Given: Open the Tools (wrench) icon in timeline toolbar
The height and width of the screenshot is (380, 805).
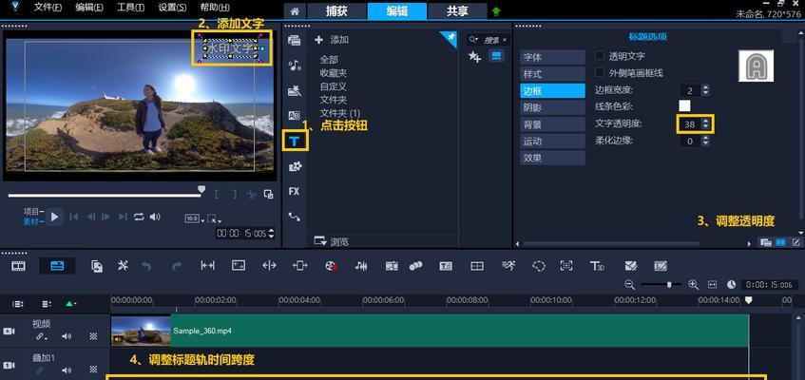Looking at the screenshot, I should click(x=123, y=265).
